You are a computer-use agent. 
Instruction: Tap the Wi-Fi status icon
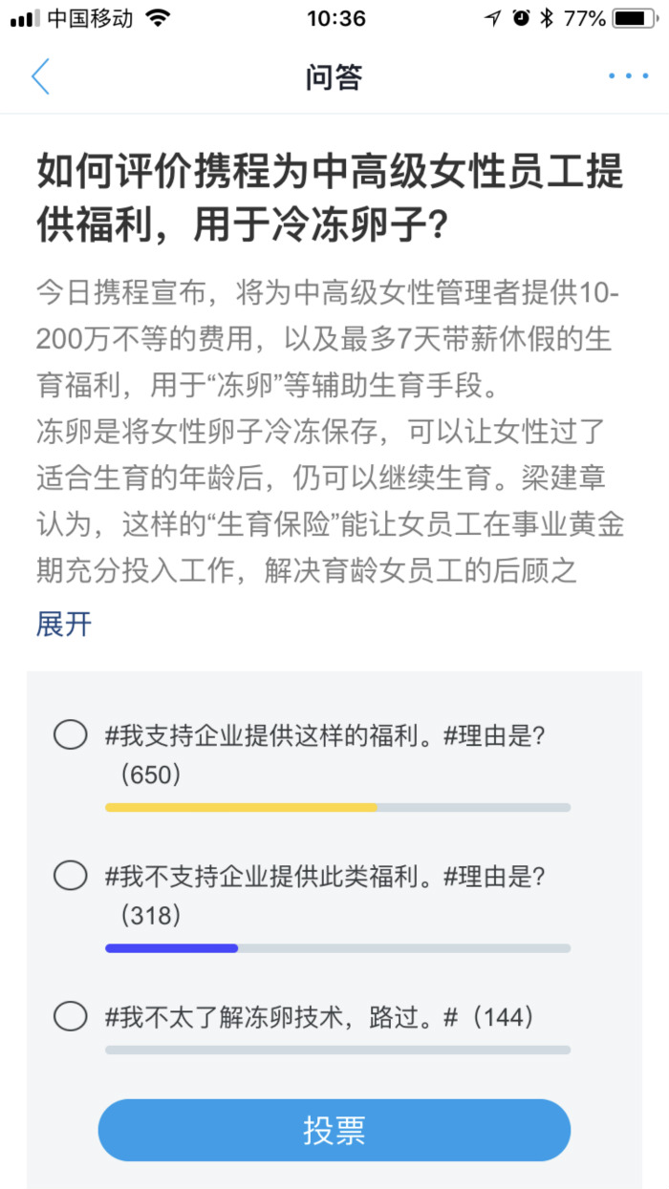[159, 18]
